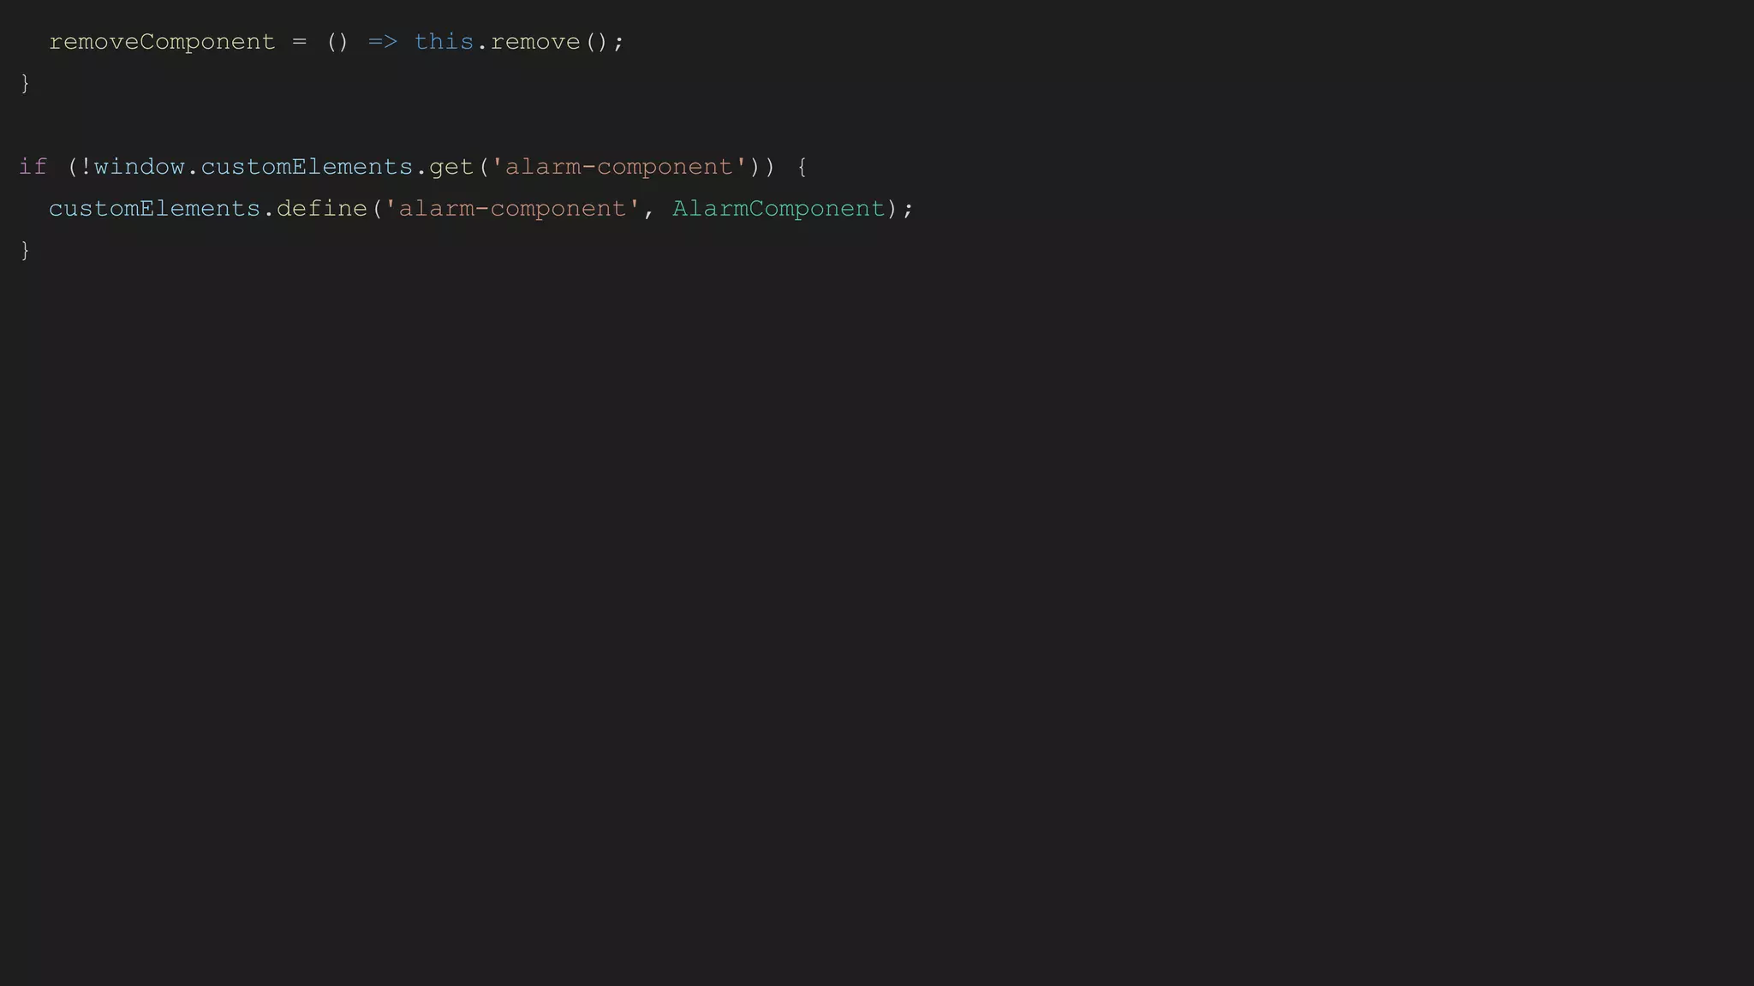The height and width of the screenshot is (986, 1754).
Task: Click the equals sign after removeComponent
Action: 299,42
